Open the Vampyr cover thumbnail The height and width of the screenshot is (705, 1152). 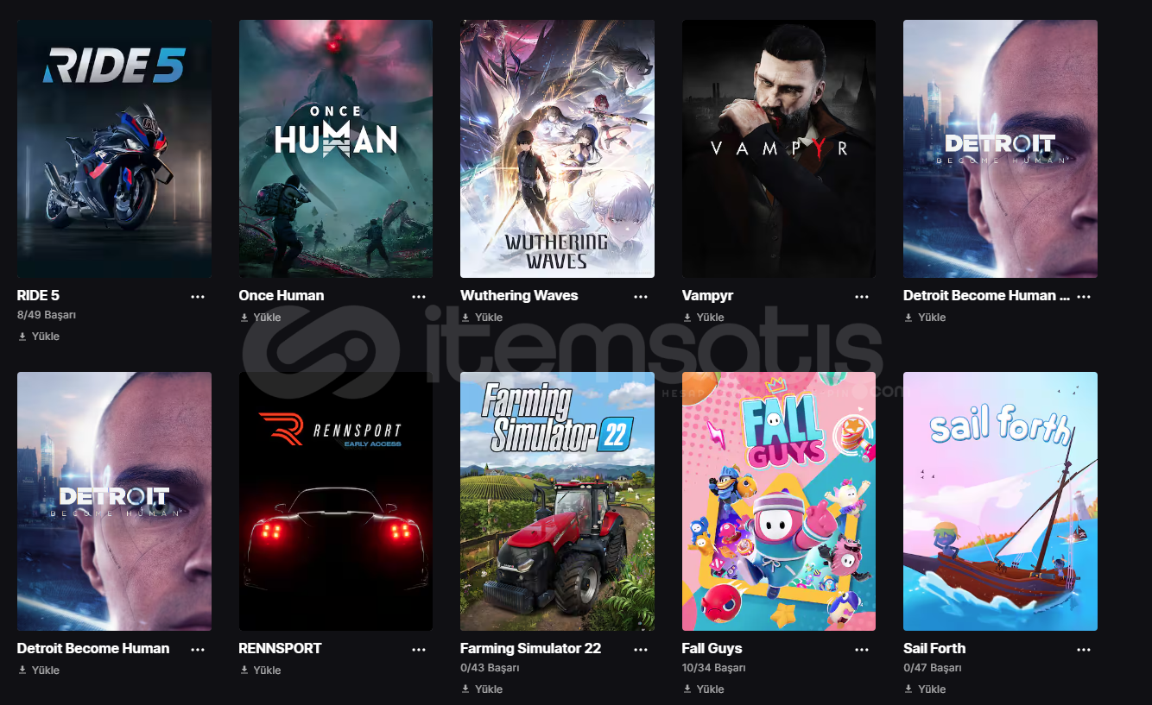[779, 148]
